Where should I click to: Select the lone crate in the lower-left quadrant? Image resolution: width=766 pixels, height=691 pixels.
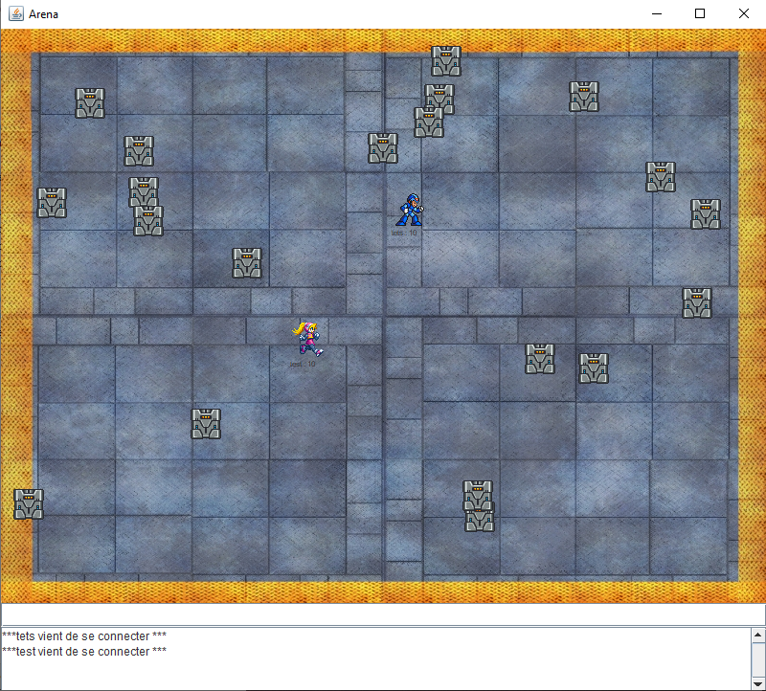point(206,423)
